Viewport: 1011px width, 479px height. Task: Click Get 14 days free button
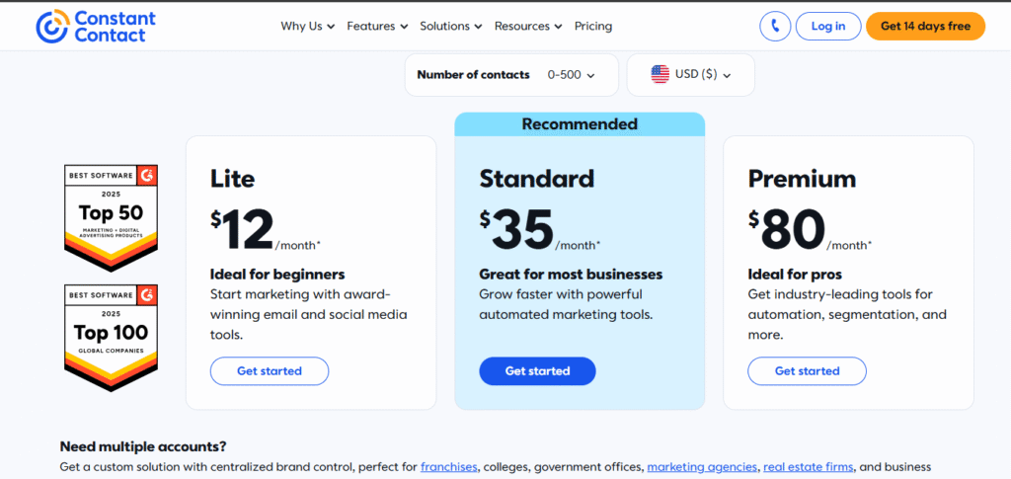pyautogui.click(x=925, y=27)
